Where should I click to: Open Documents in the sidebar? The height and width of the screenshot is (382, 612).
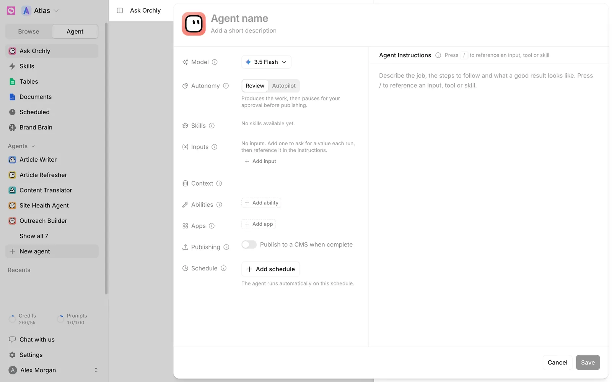pyautogui.click(x=52, y=97)
